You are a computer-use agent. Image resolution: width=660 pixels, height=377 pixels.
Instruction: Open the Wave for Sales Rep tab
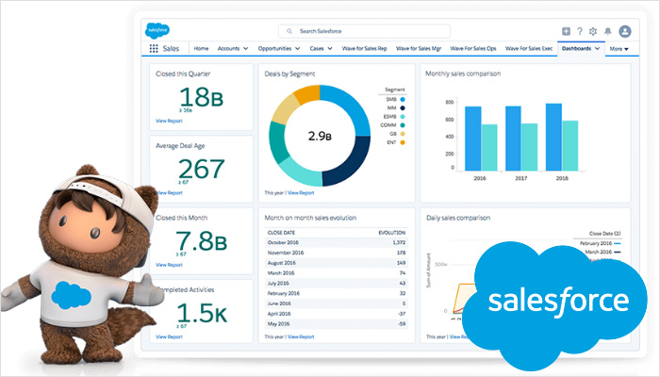pyautogui.click(x=364, y=48)
